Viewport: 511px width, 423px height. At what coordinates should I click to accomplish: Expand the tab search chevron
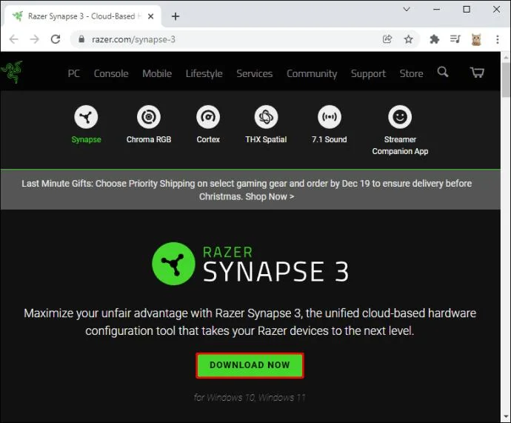[x=407, y=9]
